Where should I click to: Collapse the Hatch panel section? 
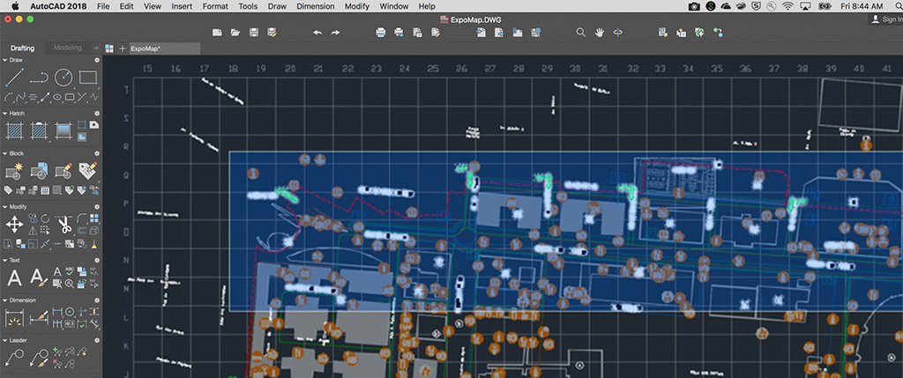point(4,113)
